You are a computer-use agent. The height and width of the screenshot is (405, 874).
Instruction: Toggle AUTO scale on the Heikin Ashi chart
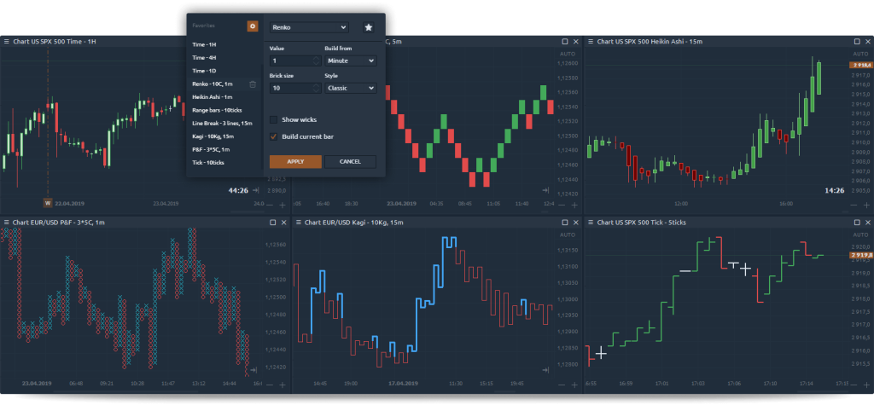tap(860, 54)
